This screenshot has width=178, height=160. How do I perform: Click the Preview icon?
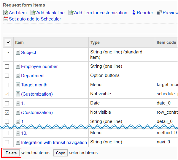pos(159,13)
